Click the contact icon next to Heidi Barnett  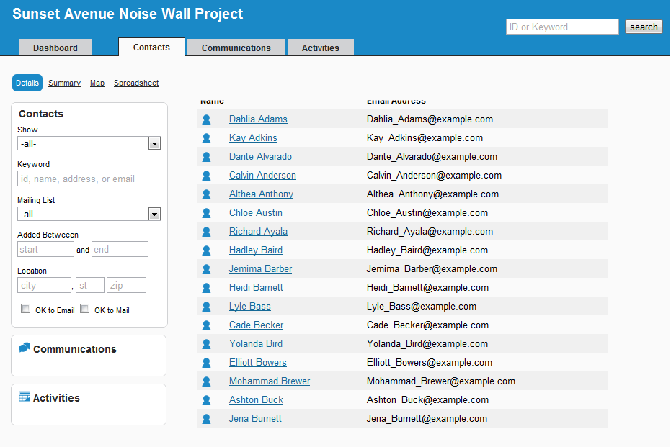pyautogui.click(x=206, y=288)
